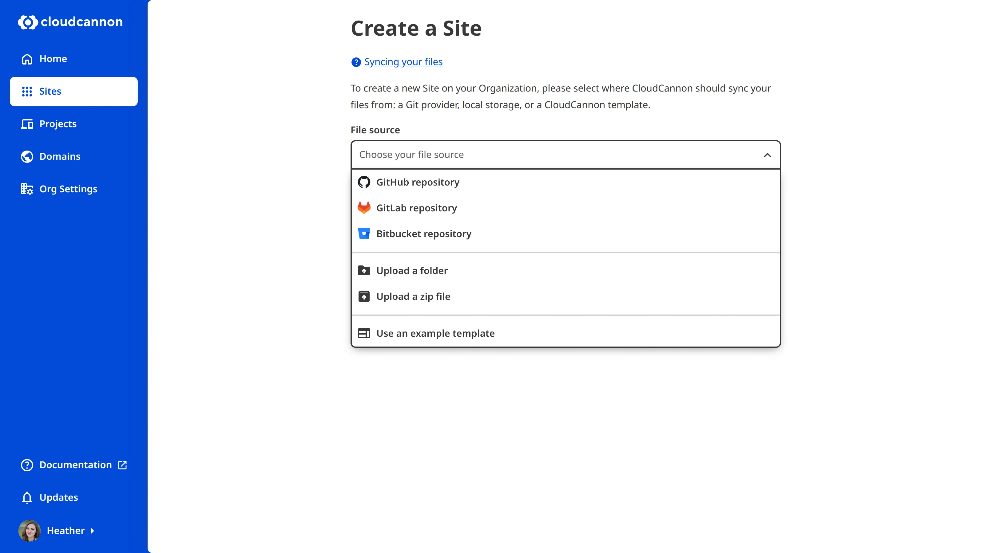Click Heather's profile avatar
This screenshot has width=984, height=553.
(x=30, y=531)
